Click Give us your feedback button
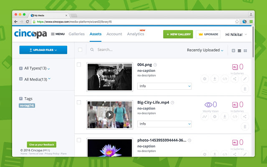The height and width of the screenshot is (167, 267). click(42, 144)
